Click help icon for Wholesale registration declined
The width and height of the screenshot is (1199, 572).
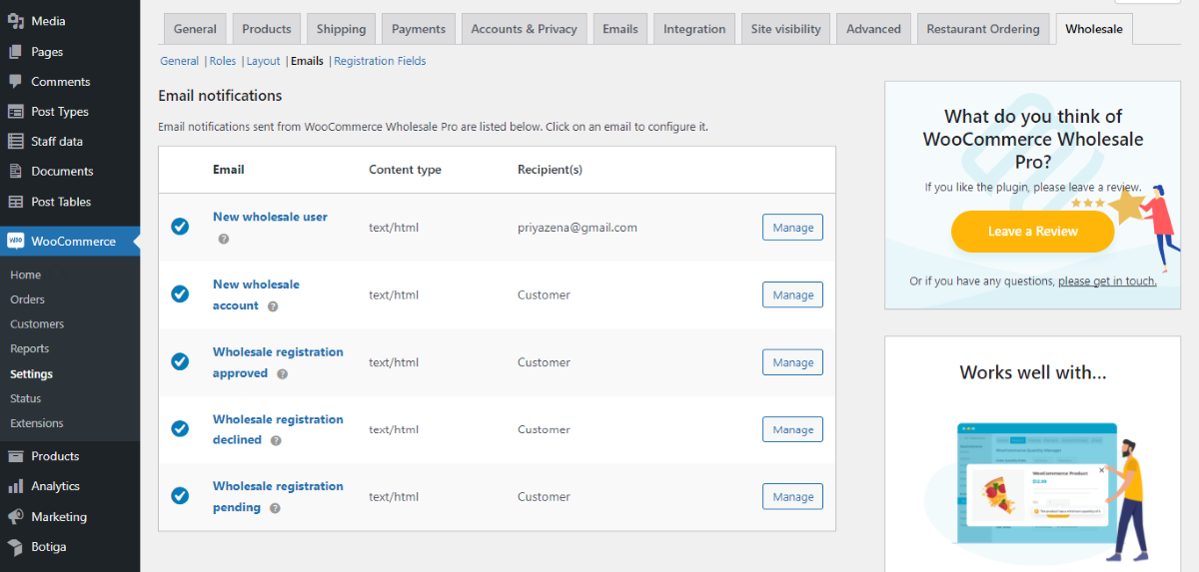click(x=276, y=440)
